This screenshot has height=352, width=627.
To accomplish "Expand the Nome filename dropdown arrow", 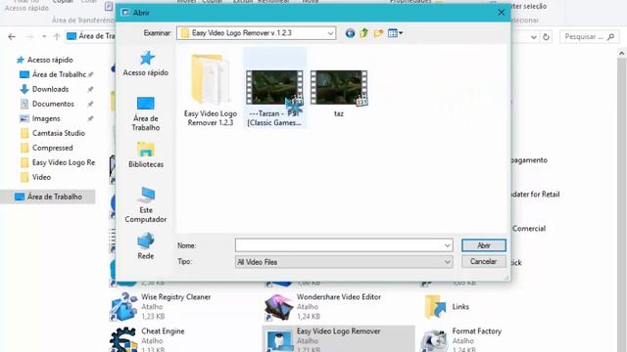I will click(x=447, y=245).
